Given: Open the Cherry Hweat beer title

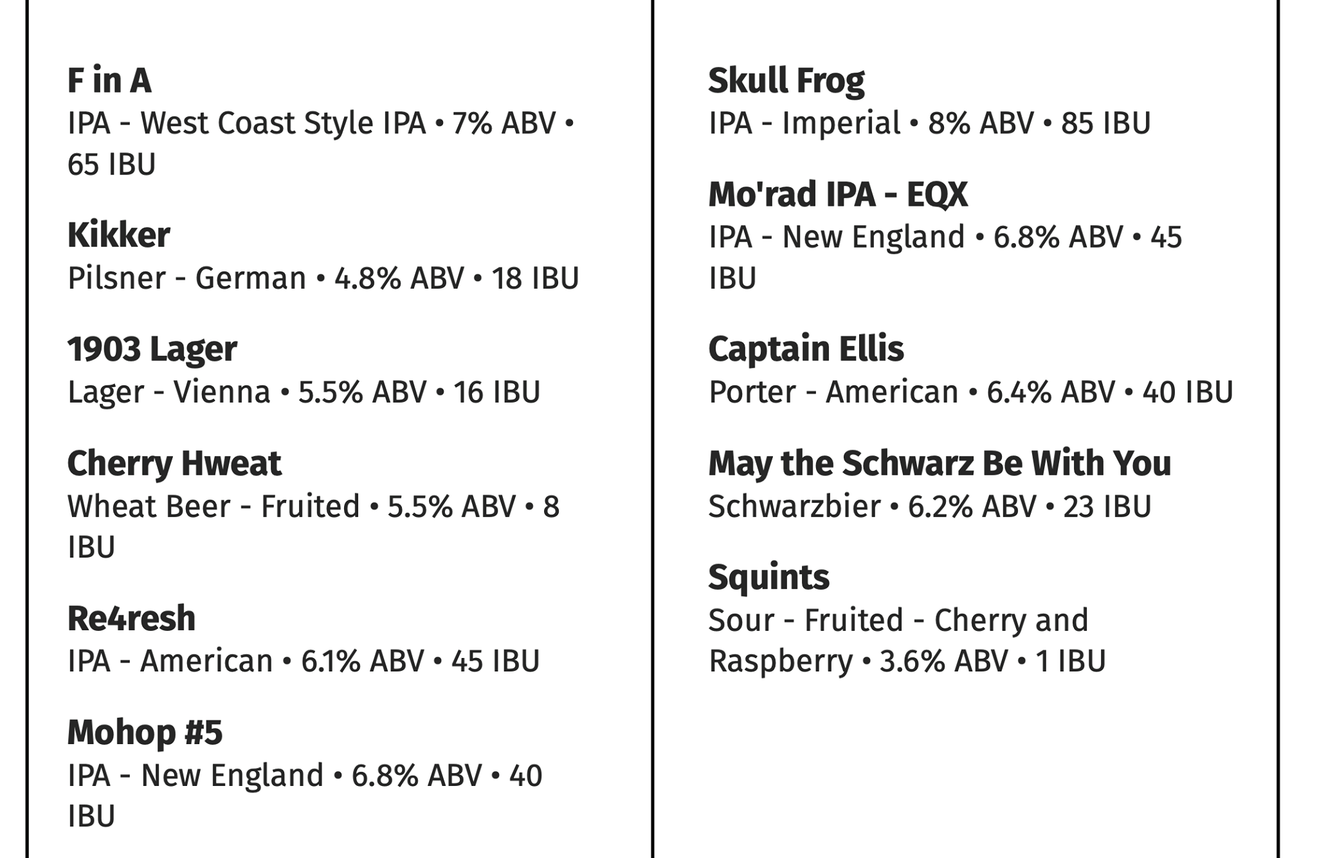Looking at the screenshot, I should point(174,463).
